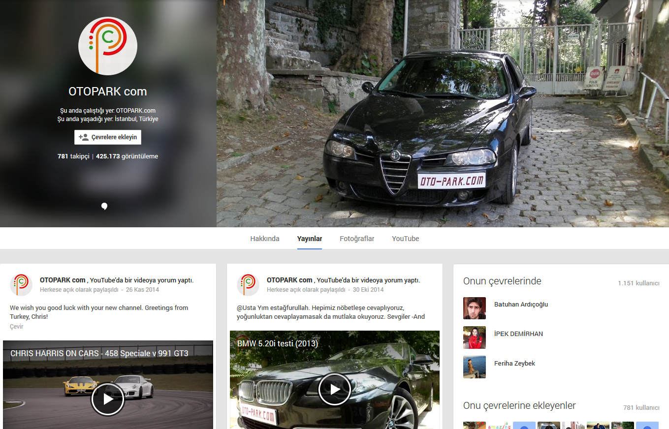Click the Çevrelere ekleyin button
Viewport: 669px width, 429px height.
point(108,137)
